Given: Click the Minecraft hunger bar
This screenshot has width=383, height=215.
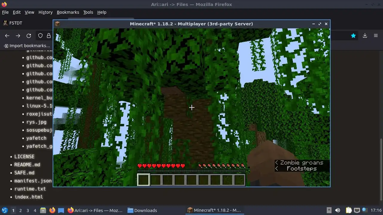Looking at the screenshot, I should tap(222, 166).
